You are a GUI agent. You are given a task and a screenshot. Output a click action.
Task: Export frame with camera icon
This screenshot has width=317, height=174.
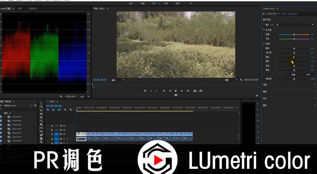click(176, 95)
